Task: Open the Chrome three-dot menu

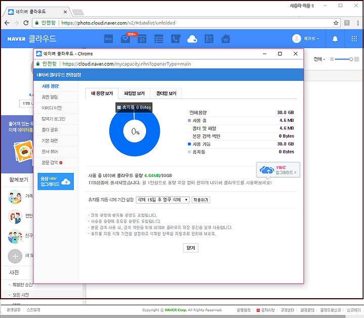Action: click(x=358, y=23)
